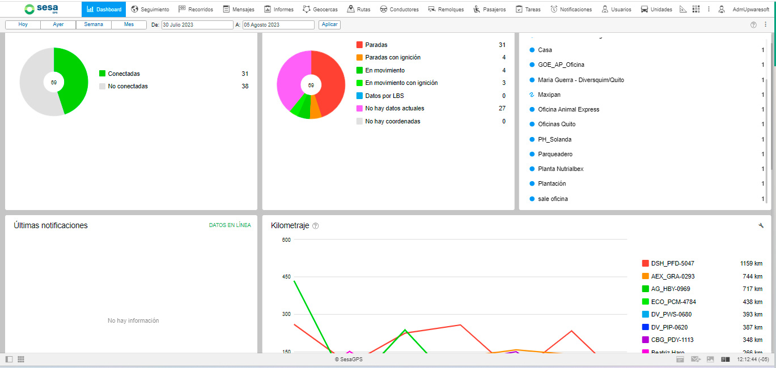776x368 pixels.
Task: Click the Rutas road icon
Action: [x=351, y=9]
